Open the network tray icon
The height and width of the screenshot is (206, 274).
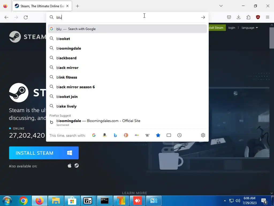coord(231,201)
